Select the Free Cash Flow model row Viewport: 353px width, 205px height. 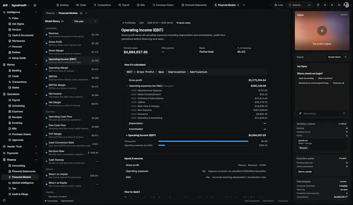pyautogui.click(x=72, y=127)
